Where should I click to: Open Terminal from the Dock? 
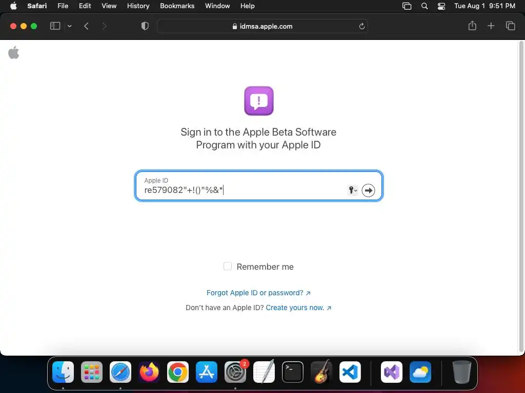[293, 372]
